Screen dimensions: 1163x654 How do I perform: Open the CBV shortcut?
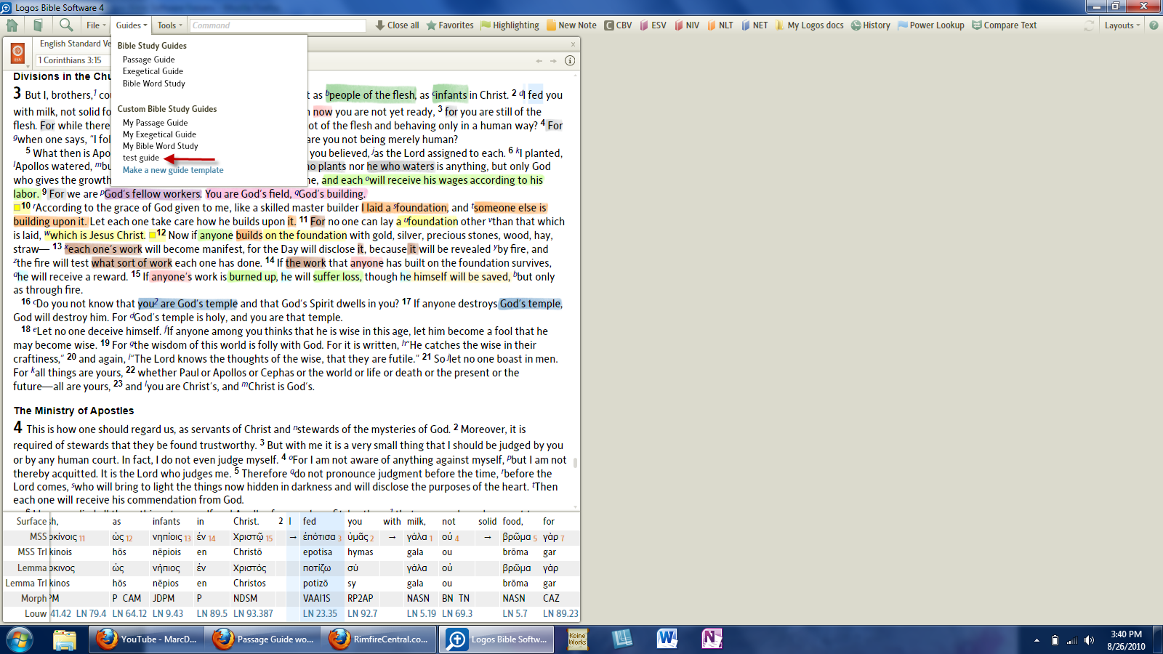point(618,25)
